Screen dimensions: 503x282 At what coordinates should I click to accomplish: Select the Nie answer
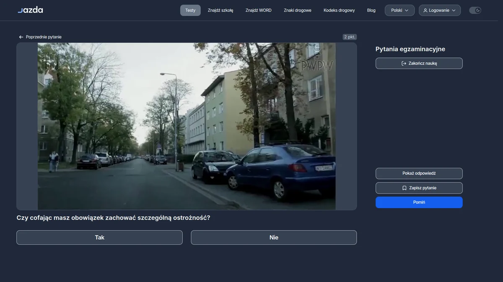[x=274, y=237]
